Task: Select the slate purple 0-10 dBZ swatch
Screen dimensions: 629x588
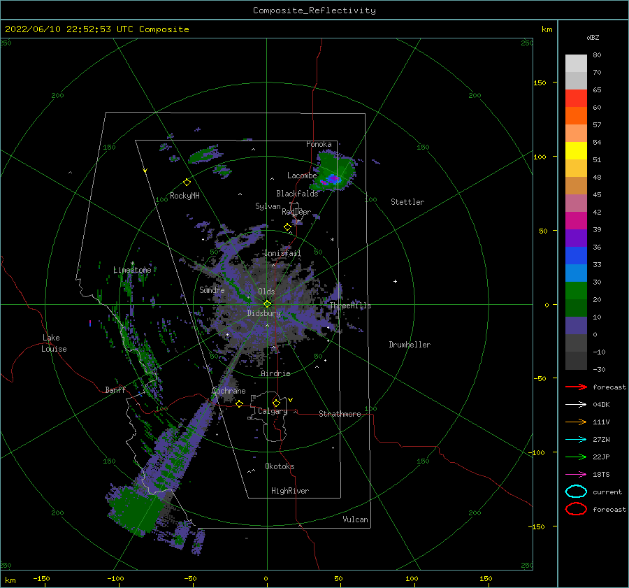Action: click(576, 326)
